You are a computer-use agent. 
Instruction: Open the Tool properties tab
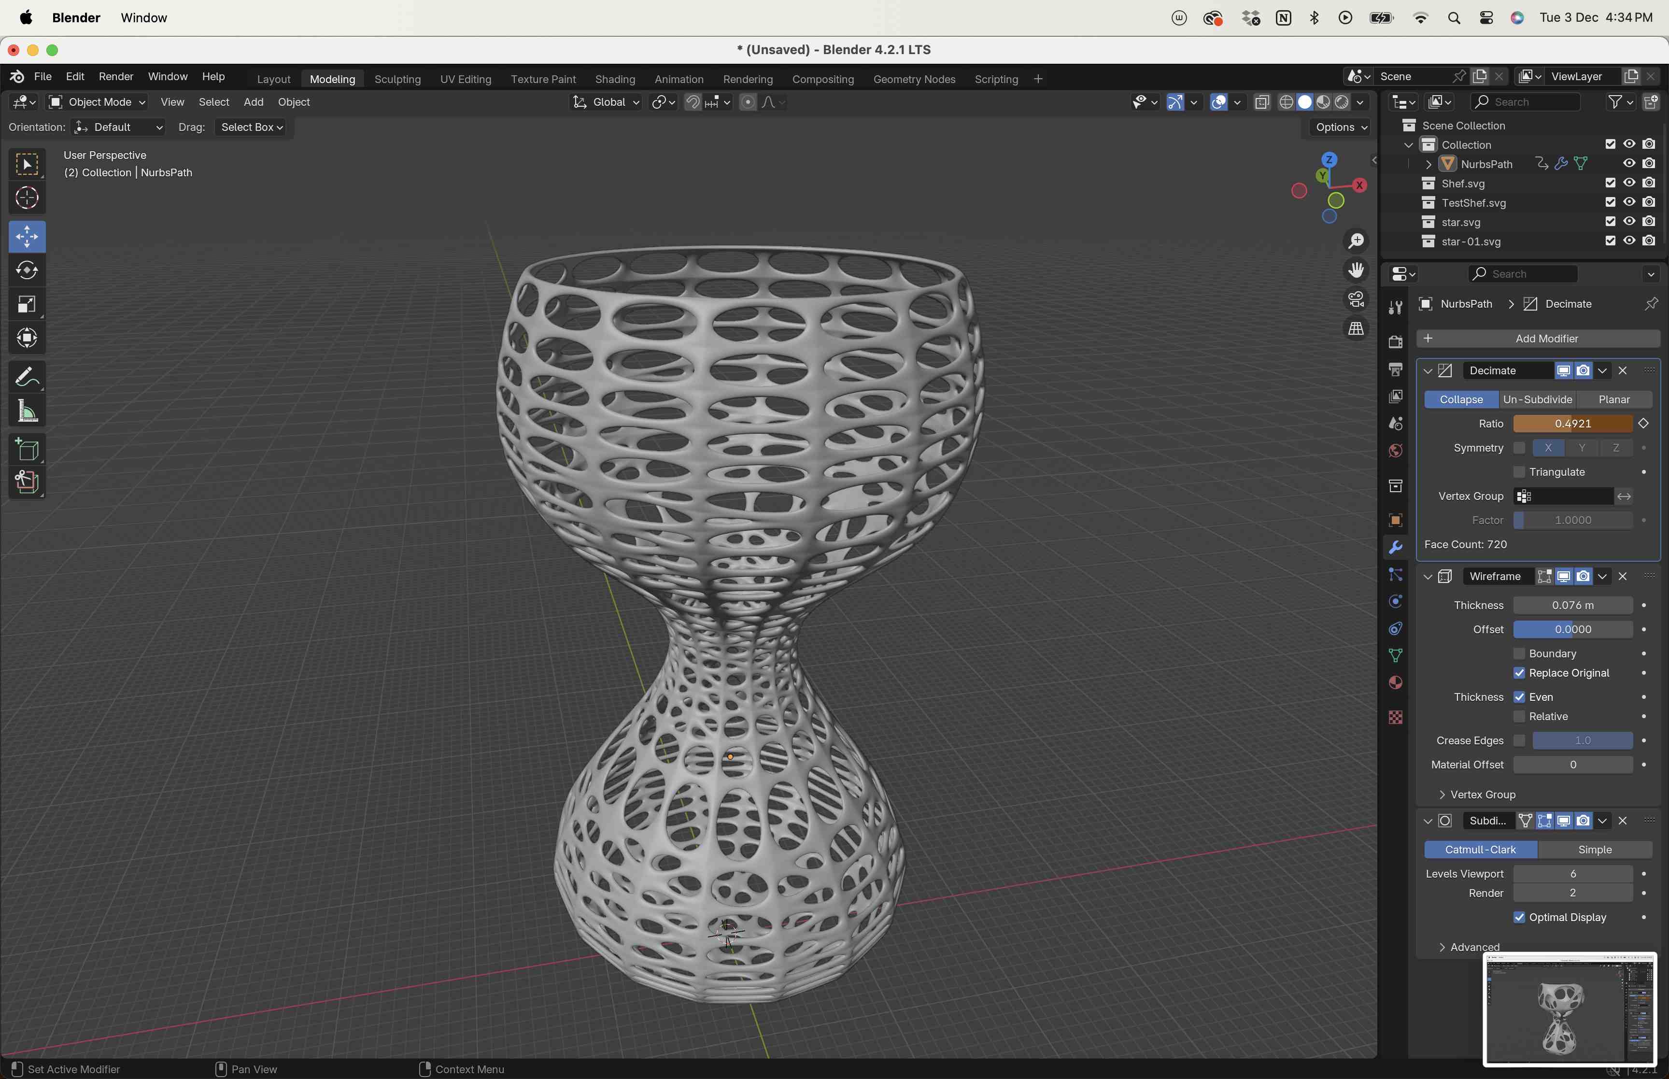pos(1395,307)
